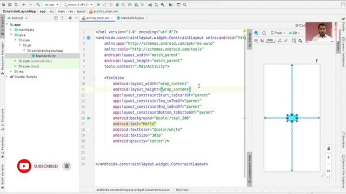346x194 pixels.
Task: Open the Layout Validation side tab
Action: point(343,52)
